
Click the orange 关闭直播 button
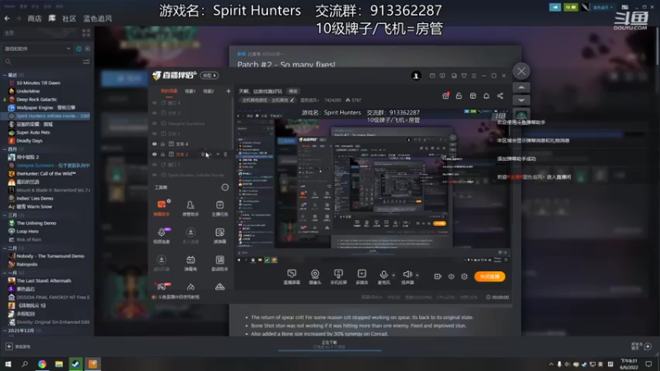tap(489, 276)
